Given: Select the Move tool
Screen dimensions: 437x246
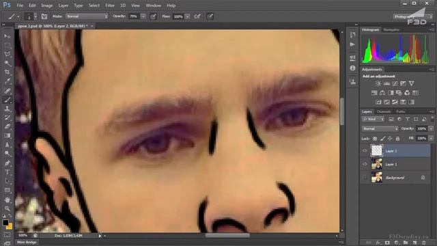Looking at the screenshot, I should tap(8, 36).
